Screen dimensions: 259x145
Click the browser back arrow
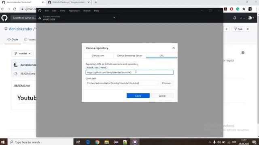point(3,9)
